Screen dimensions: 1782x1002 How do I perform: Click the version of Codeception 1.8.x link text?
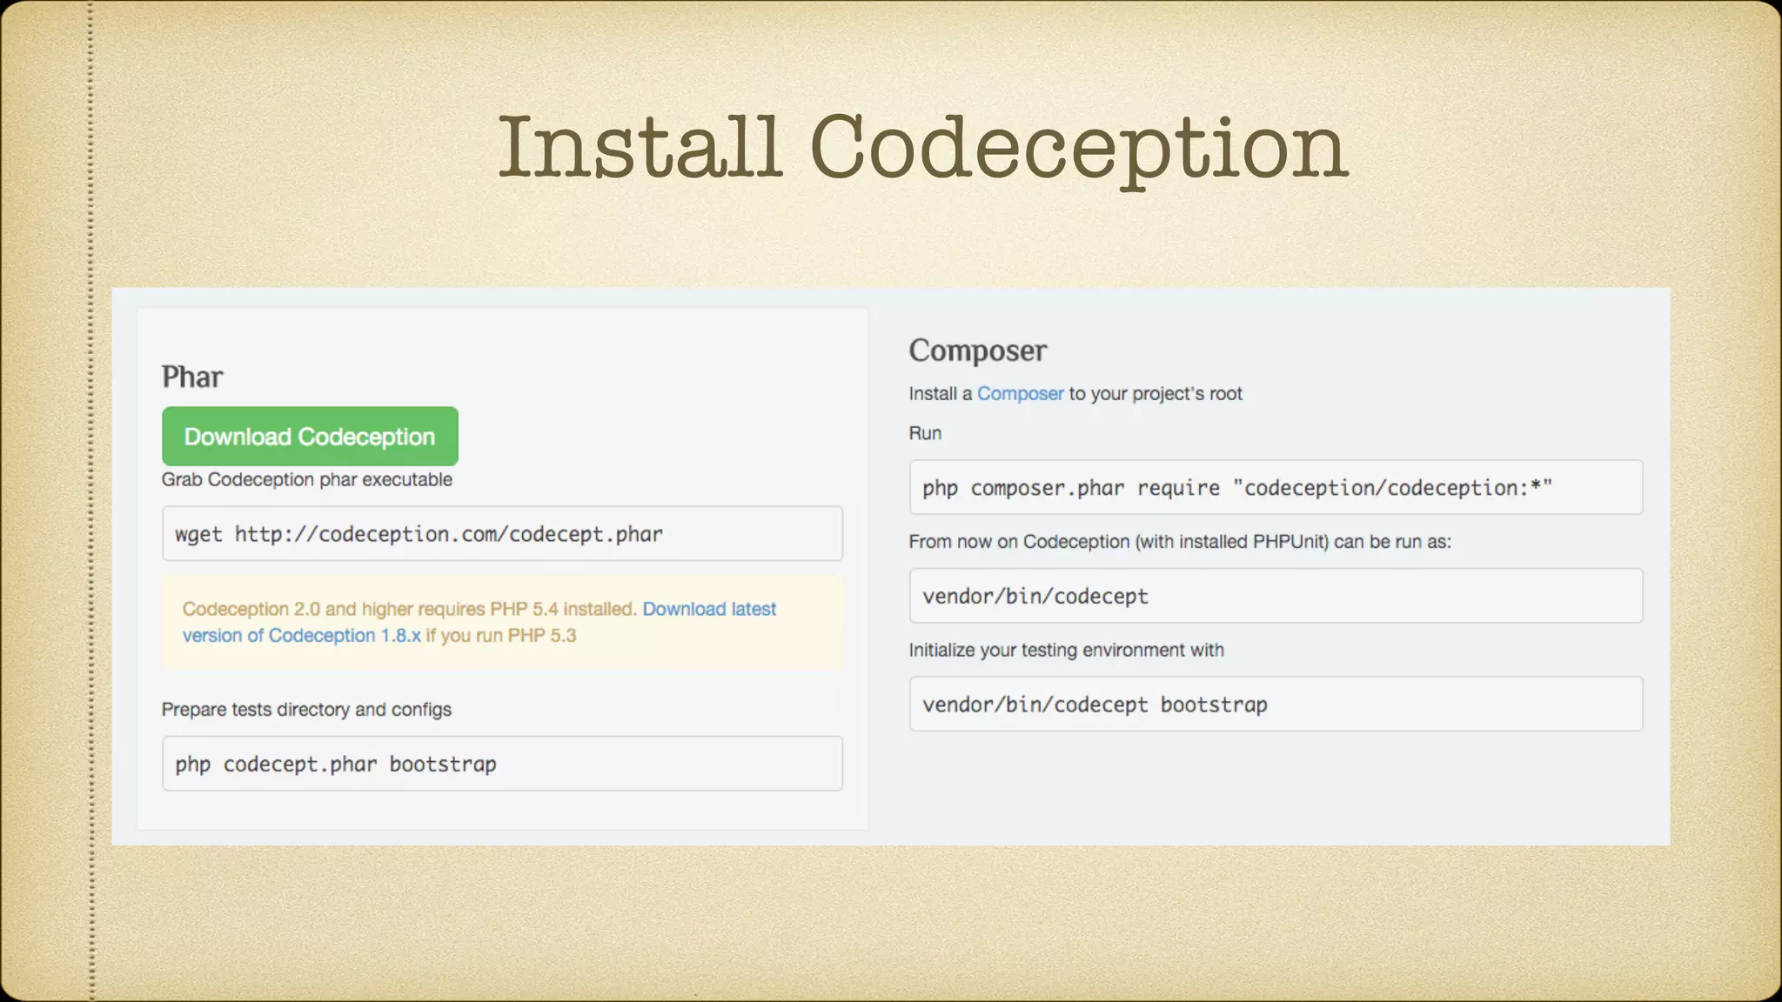[x=301, y=636]
